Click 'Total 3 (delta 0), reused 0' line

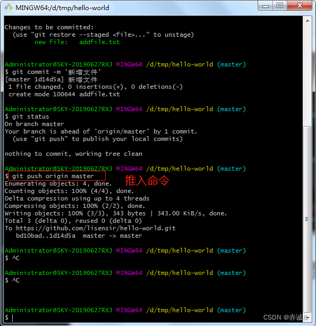[x=73, y=221]
